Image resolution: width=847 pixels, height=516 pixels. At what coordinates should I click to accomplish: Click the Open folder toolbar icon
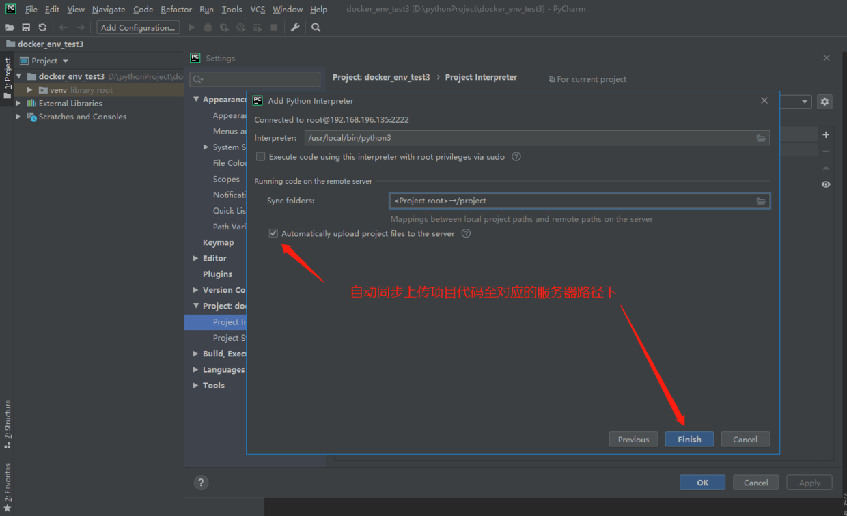pos(10,27)
